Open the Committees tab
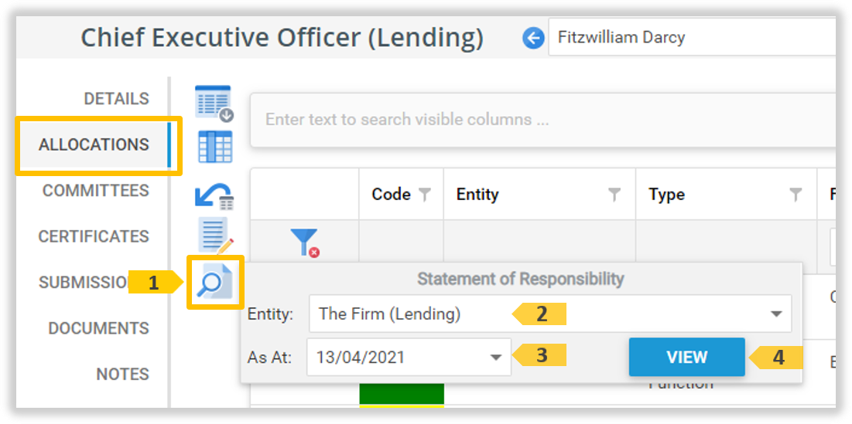Viewport: 852px width, 424px height. (95, 191)
